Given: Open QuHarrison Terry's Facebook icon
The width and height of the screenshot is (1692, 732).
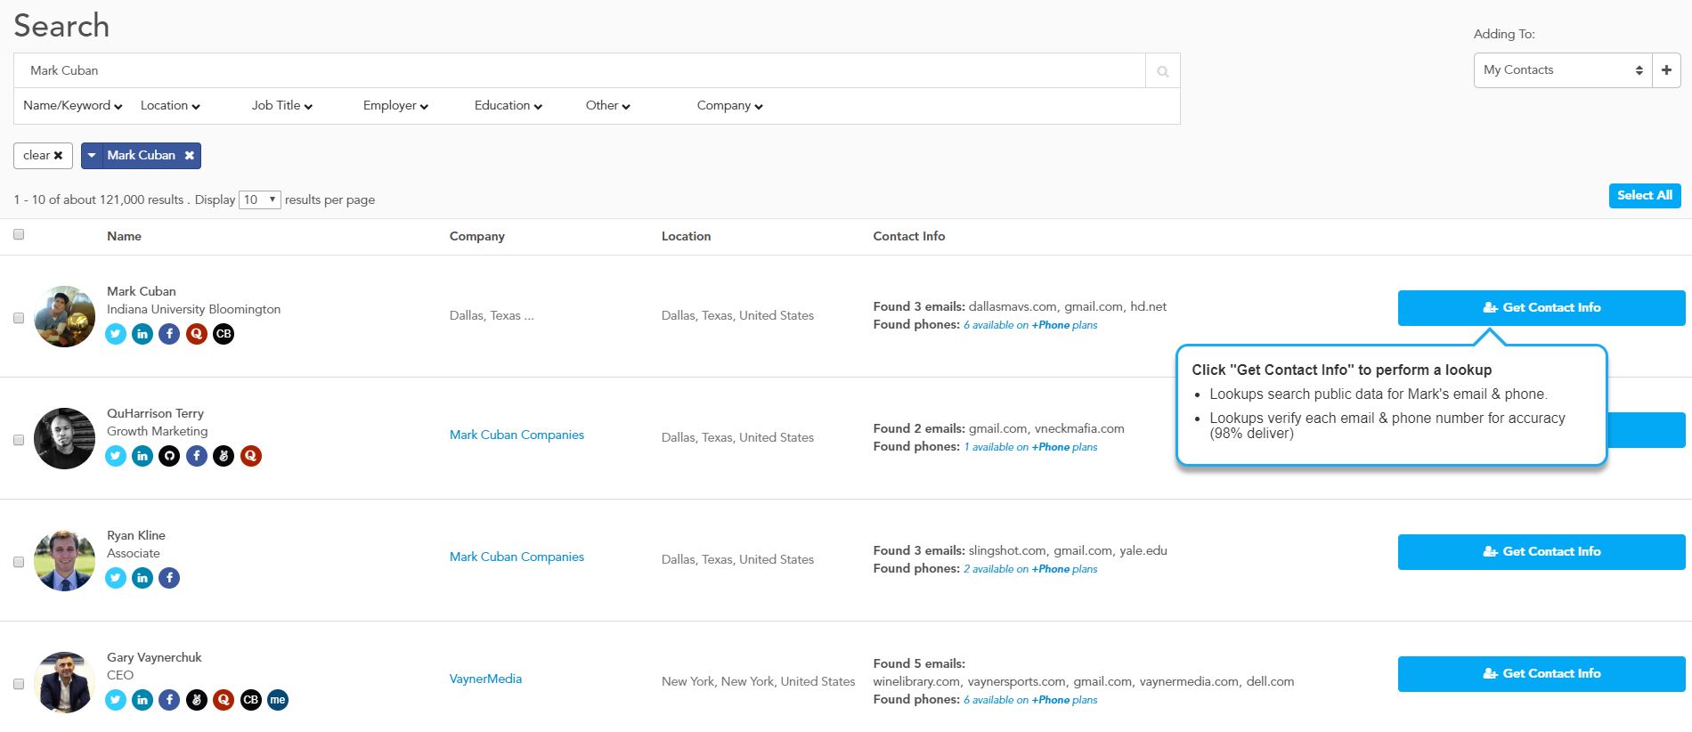Looking at the screenshot, I should tap(197, 456).
